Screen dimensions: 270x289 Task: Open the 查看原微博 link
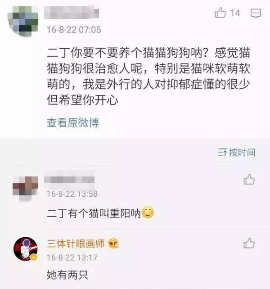point(73,122)
